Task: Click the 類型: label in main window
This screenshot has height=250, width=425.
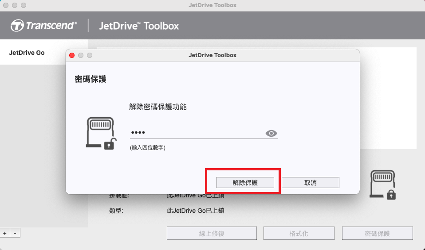Action: coord(116,211)
